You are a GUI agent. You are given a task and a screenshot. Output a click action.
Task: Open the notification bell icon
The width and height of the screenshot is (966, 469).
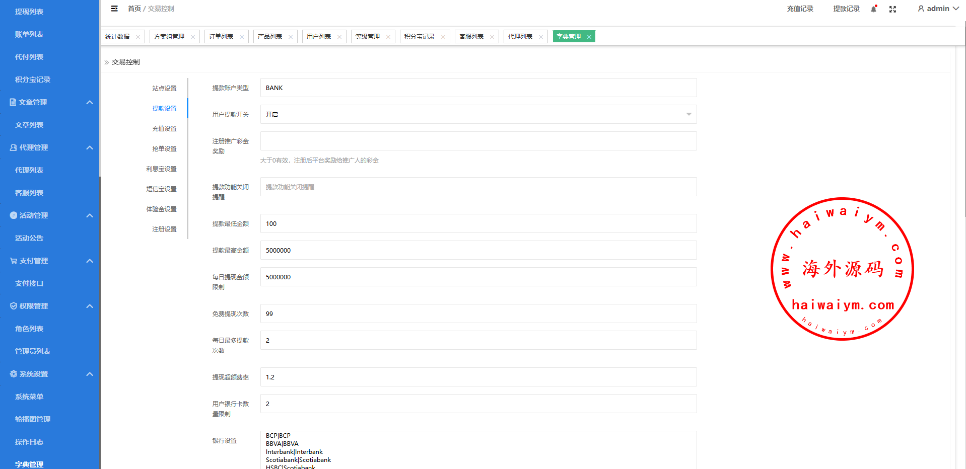pyautogui.click(x=874, y=9)
